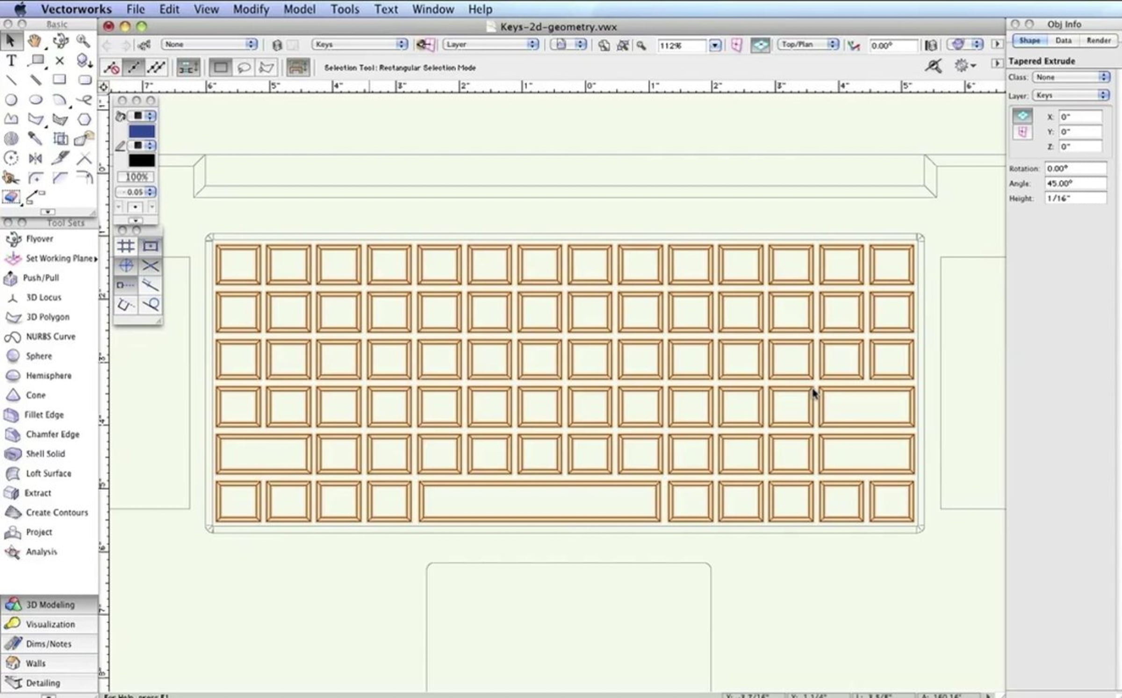1122x698 pixels.
Task: Switch to the Render tab
Action: click(1098, 41)
